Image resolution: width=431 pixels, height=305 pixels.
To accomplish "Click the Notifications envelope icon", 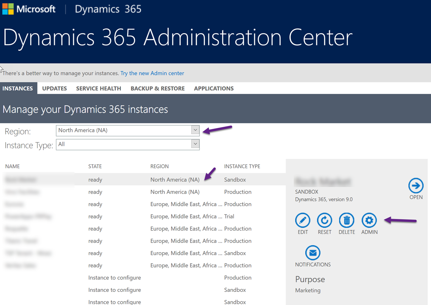I will click(x=312, y=253).
